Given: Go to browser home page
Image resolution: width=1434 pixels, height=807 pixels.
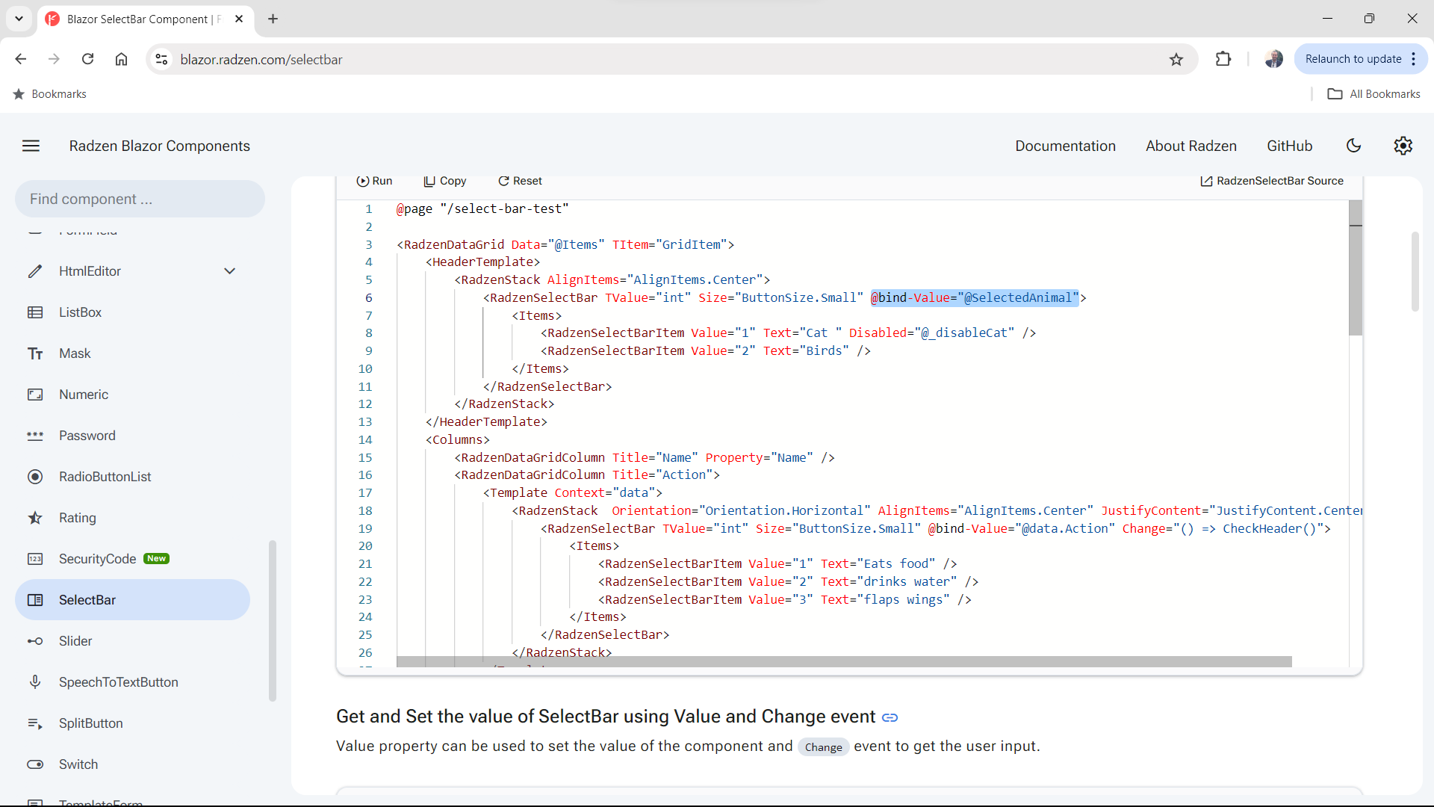Looking at the screenshot, I should [x=121, y=59].
